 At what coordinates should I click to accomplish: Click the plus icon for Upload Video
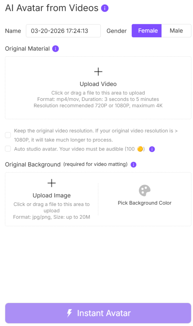coord(98,72)
